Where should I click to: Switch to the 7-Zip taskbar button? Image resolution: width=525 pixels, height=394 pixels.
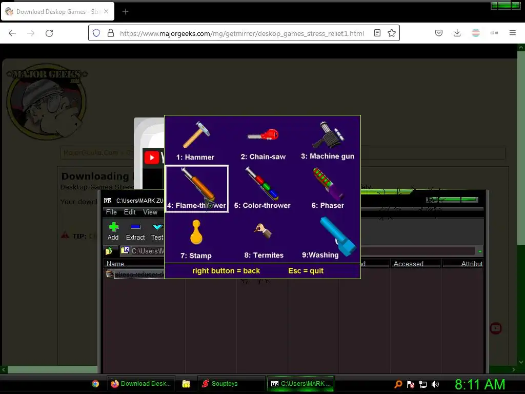(x=300, y=384)
